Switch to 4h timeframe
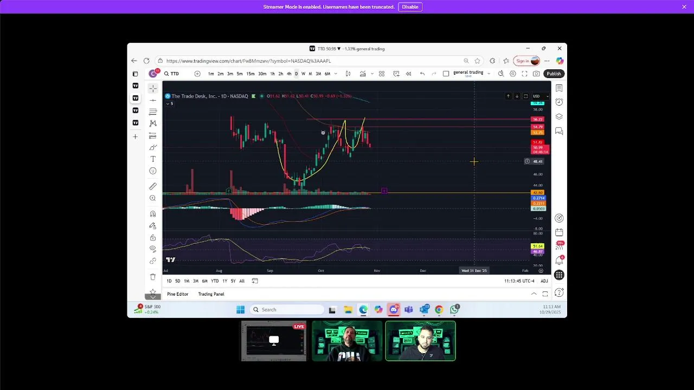The height and width of the screenshot is (390, 694). (x=289, y=74)
